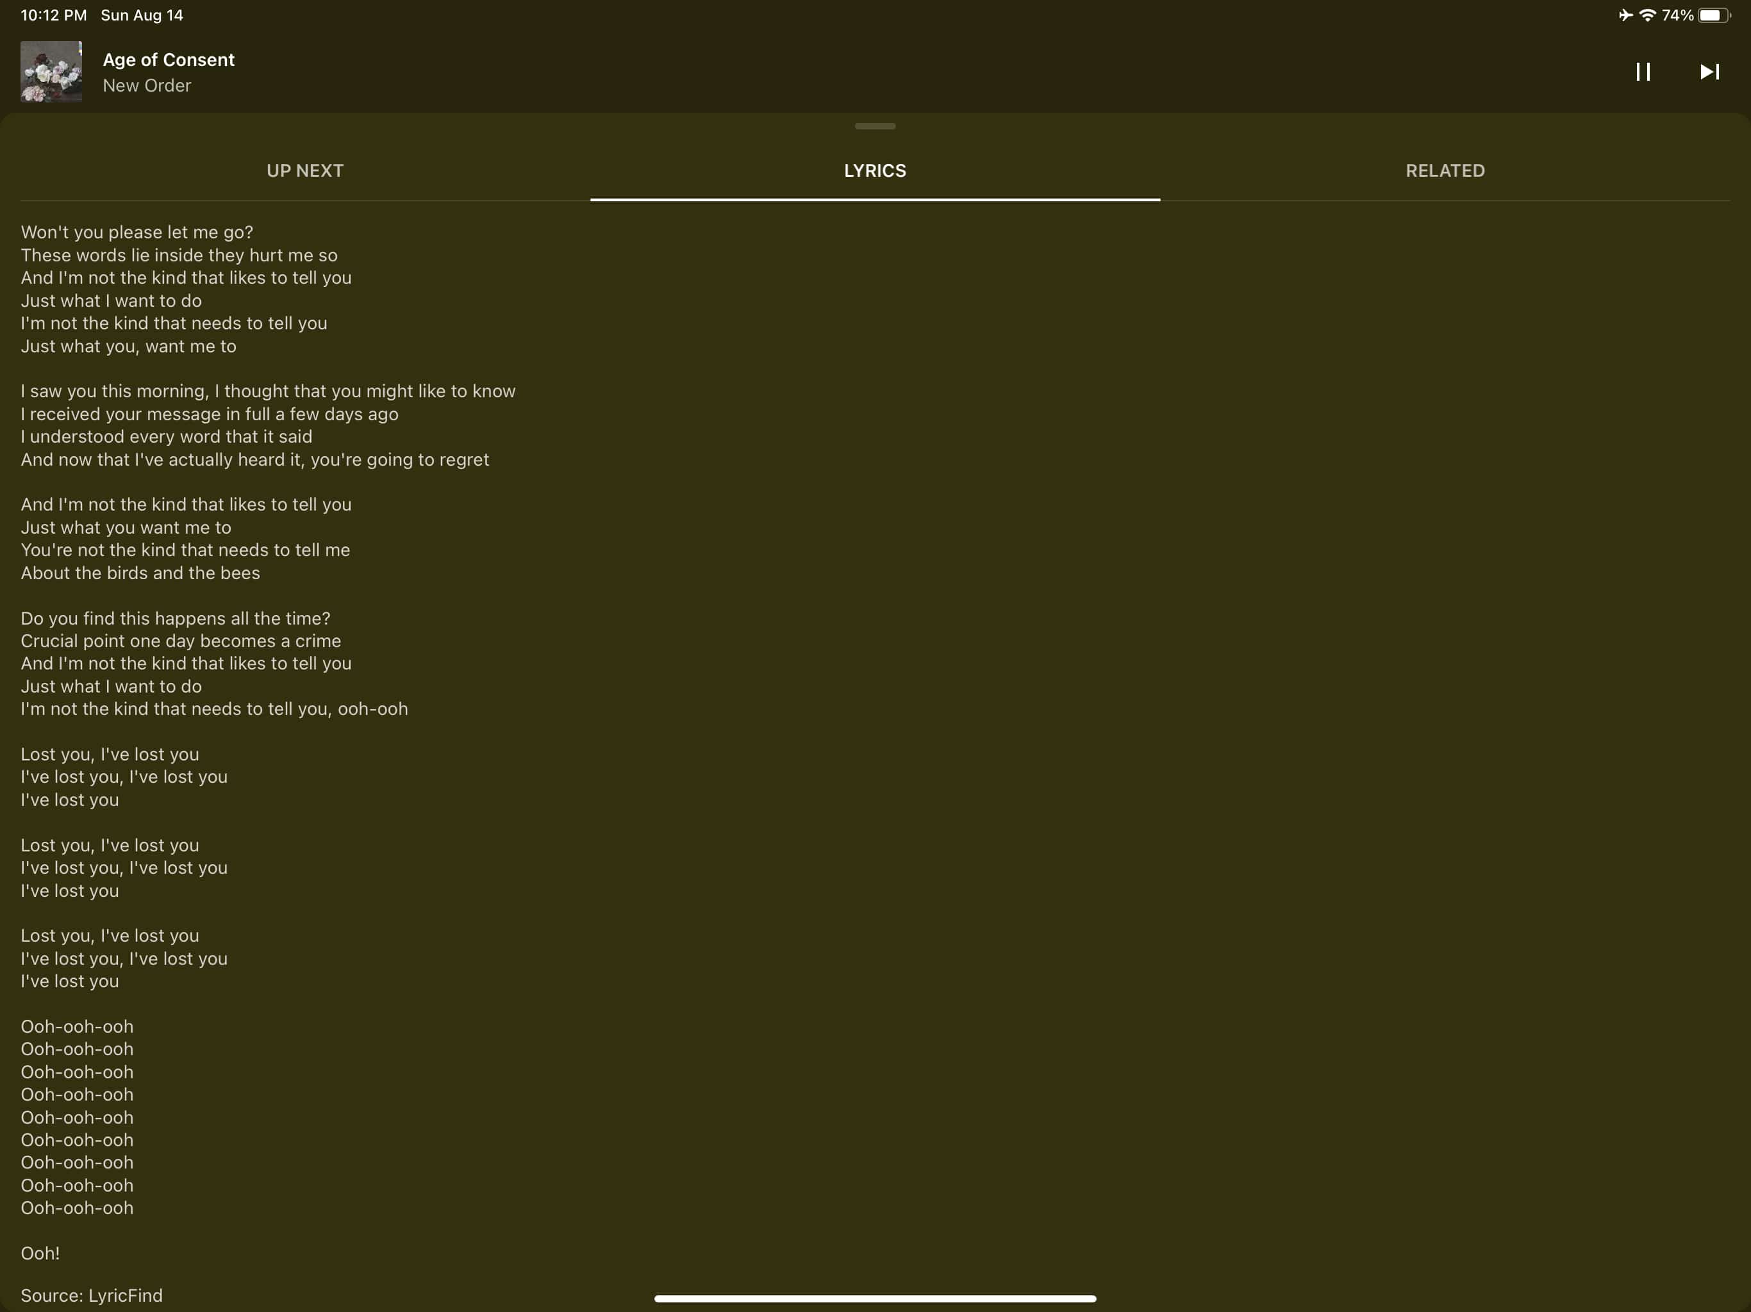Tap the Source: LyricFind credit

[92, 1295]
